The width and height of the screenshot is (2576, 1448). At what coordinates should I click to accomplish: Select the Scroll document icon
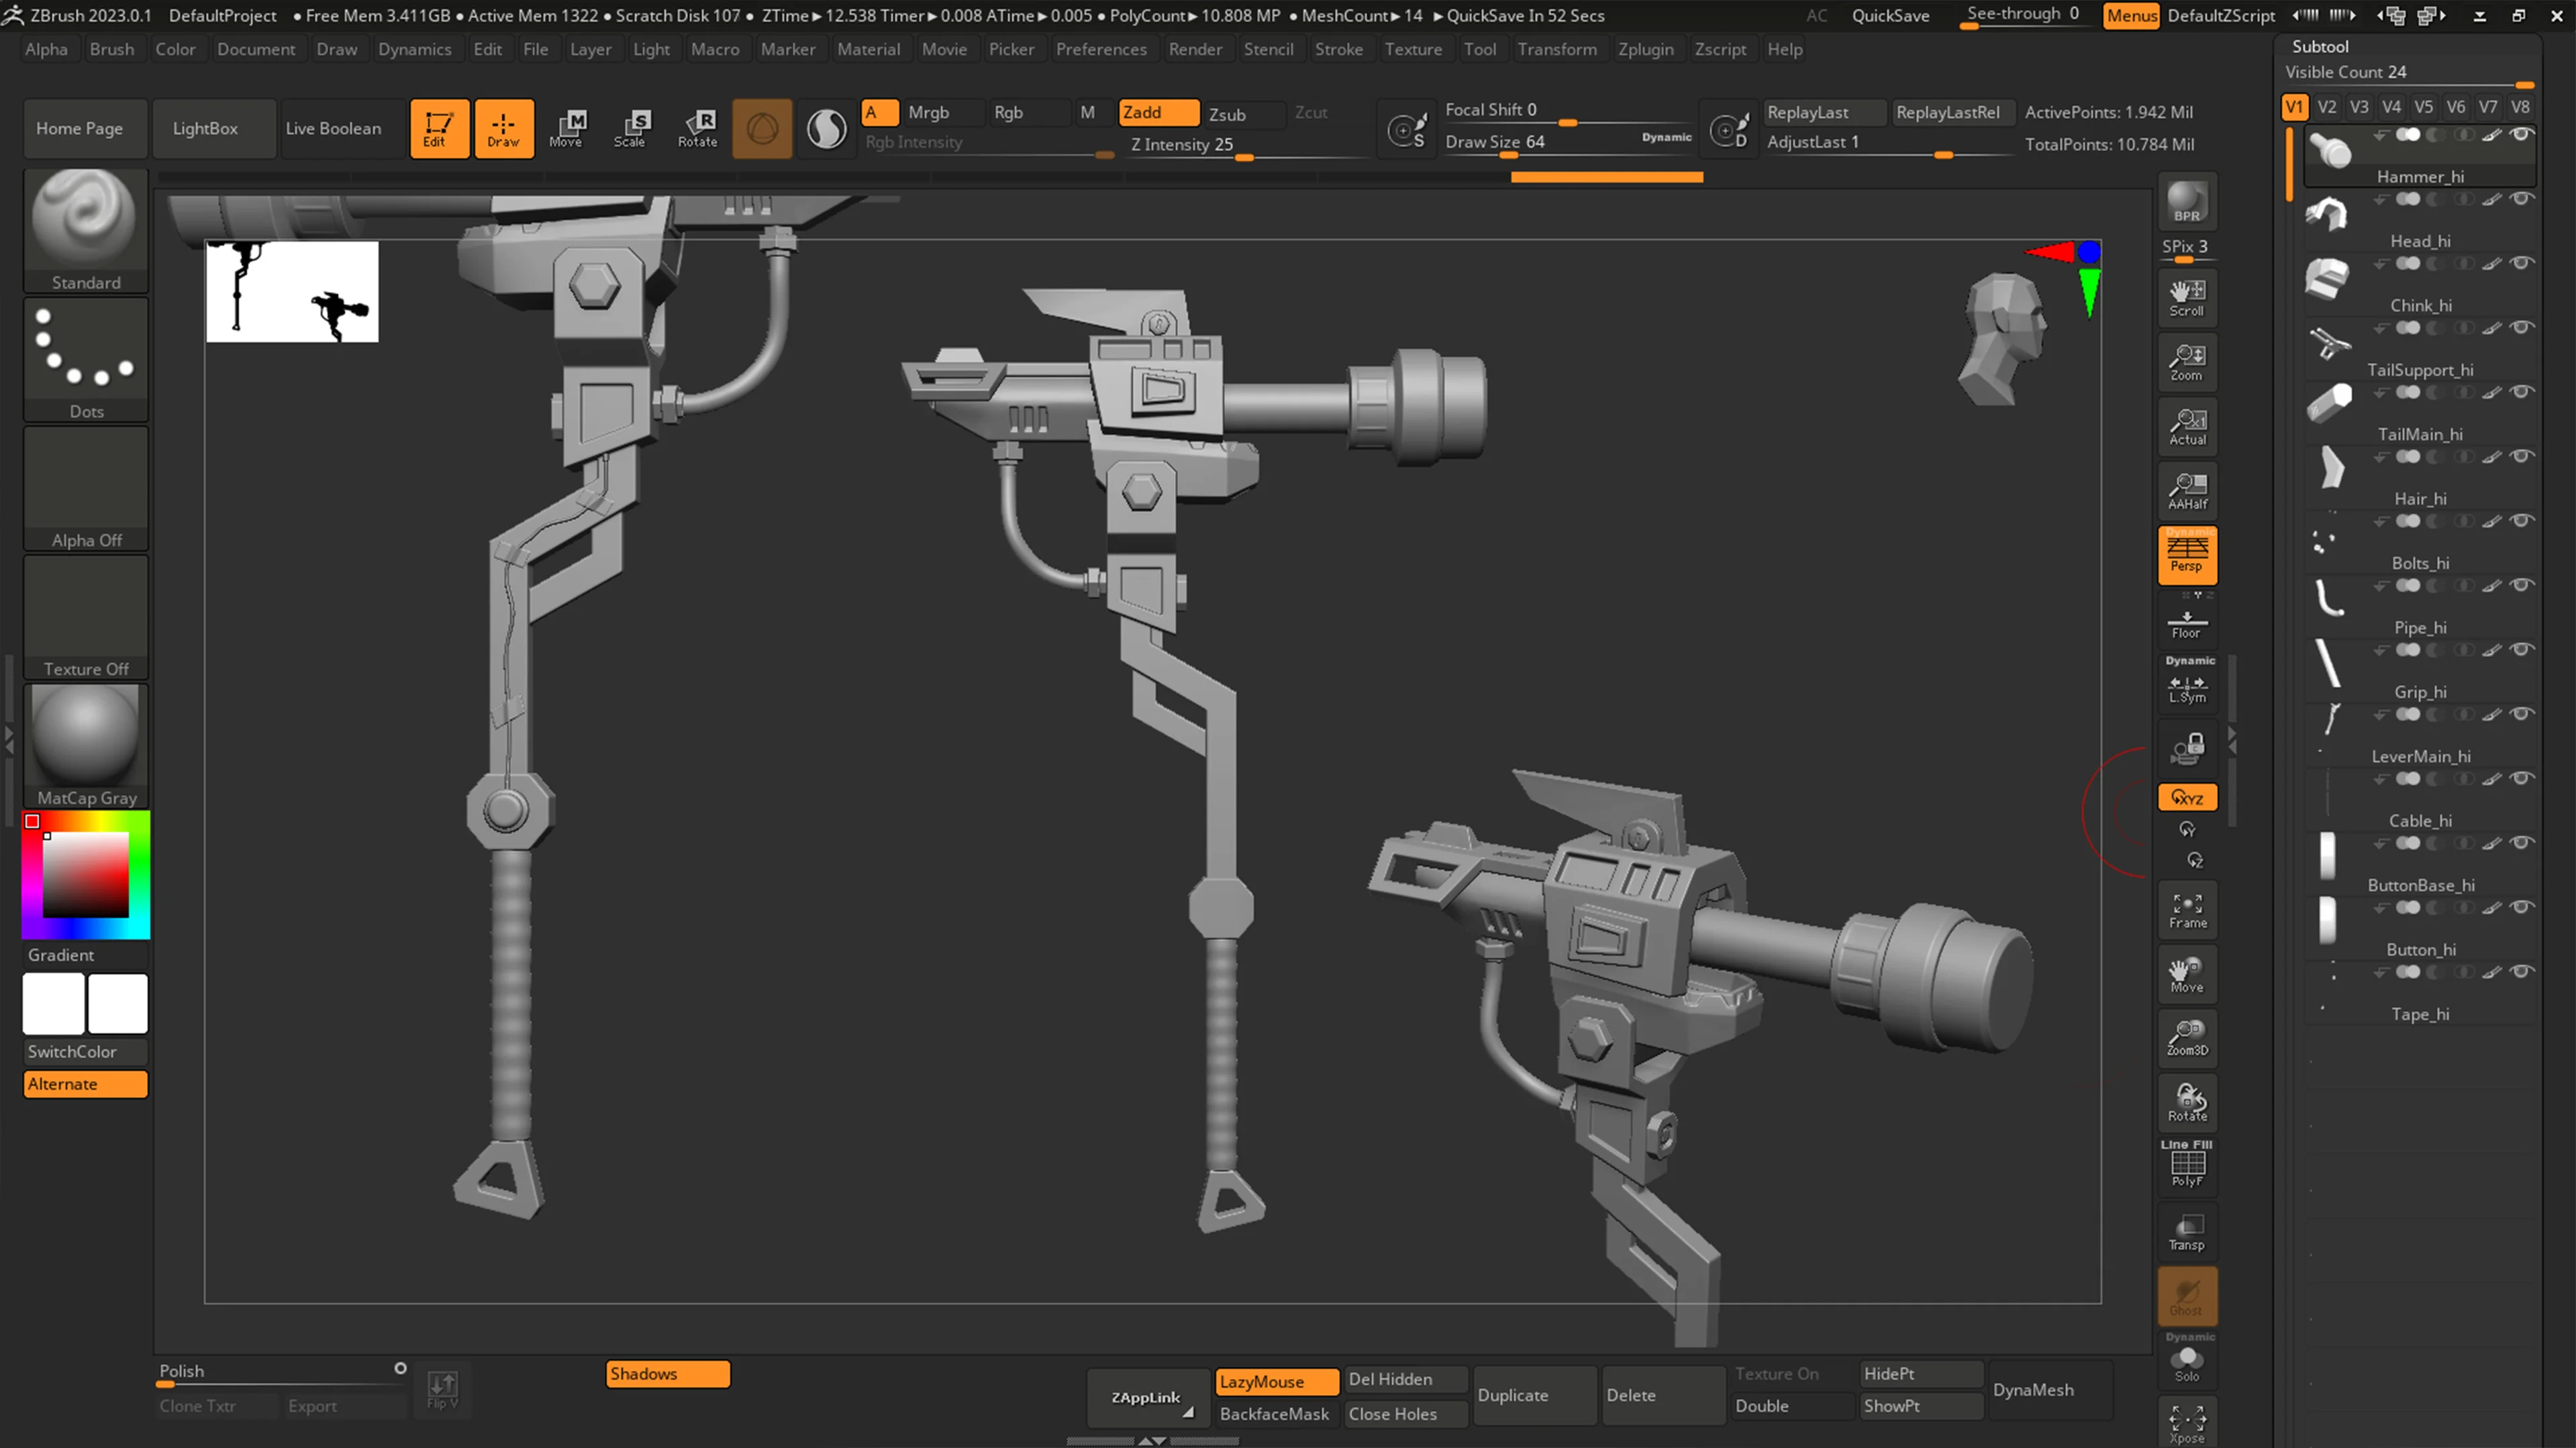pyautogui.click(x=2187, y=298)
